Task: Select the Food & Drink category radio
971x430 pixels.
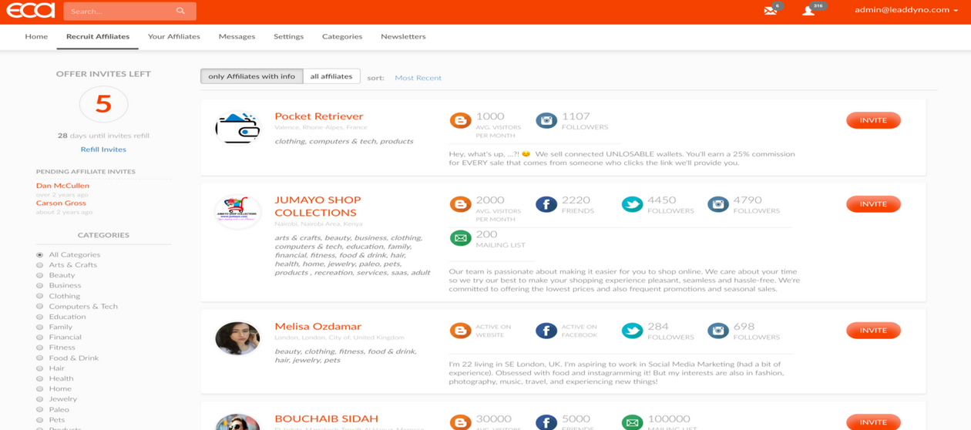Action: [x=40, y=358]
